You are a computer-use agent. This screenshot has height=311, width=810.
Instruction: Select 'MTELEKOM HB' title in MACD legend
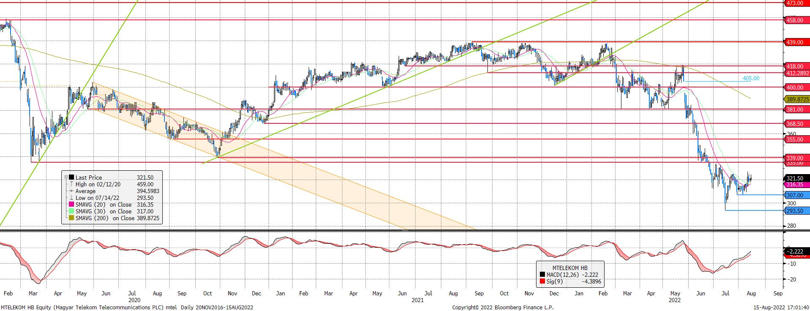click(x=570, y=268)
